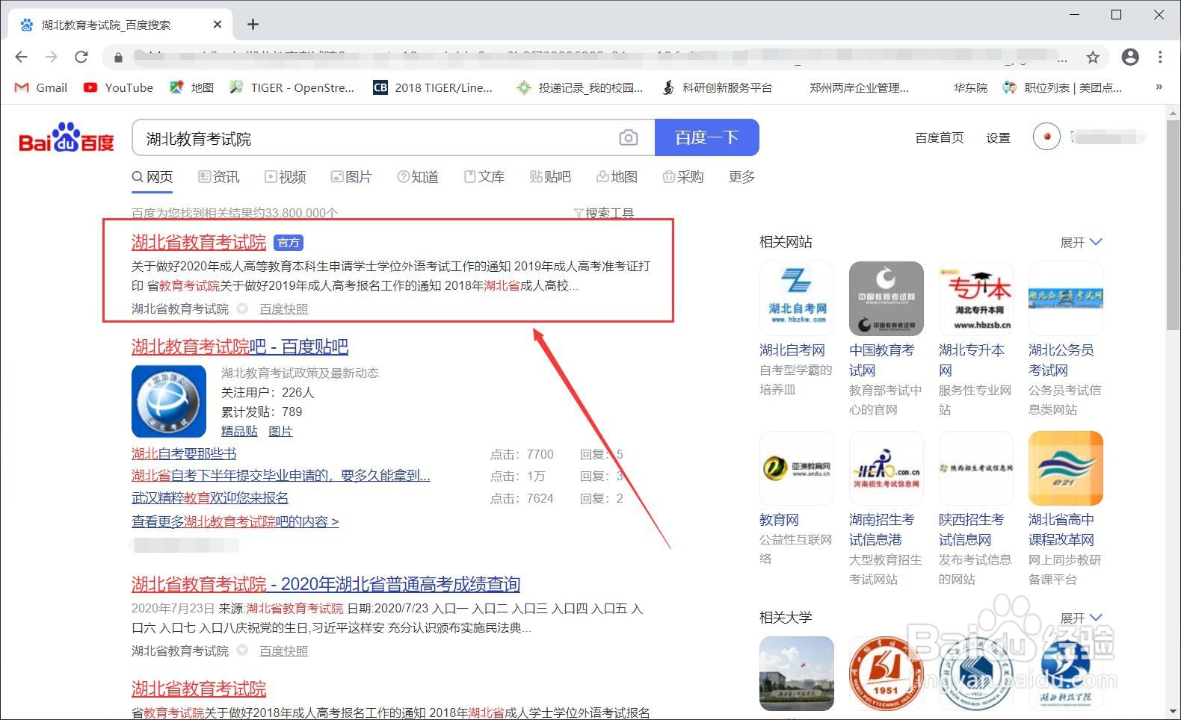The width and height of the screenshot is (1181, 720).
Task: Open 湖北省教育考试院 official result
Action: click(x=199, y=242)
